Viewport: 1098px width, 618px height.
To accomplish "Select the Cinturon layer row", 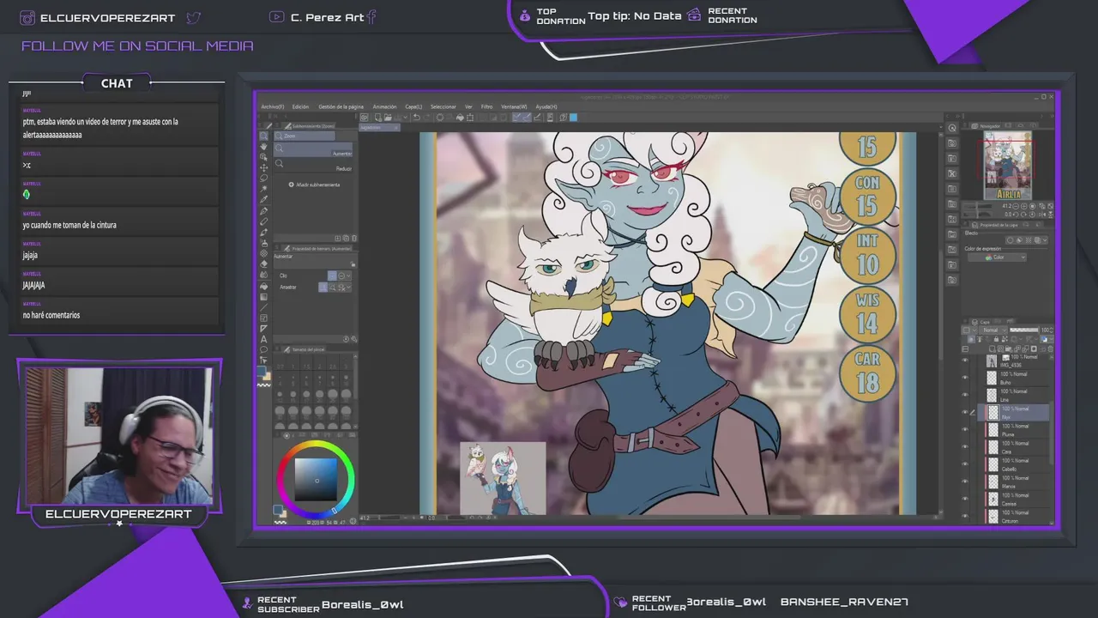I will 1013,516.
